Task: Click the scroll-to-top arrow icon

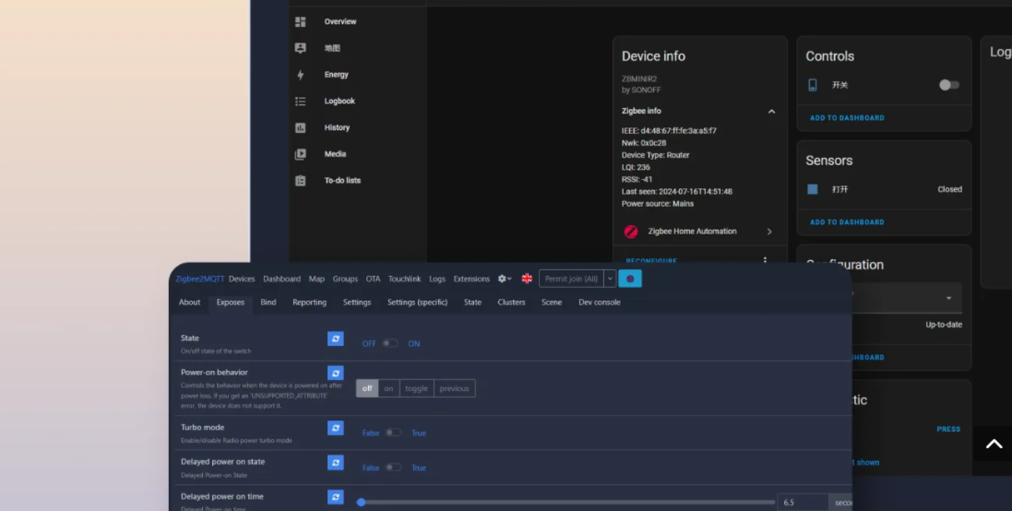Action: point(994,443)
